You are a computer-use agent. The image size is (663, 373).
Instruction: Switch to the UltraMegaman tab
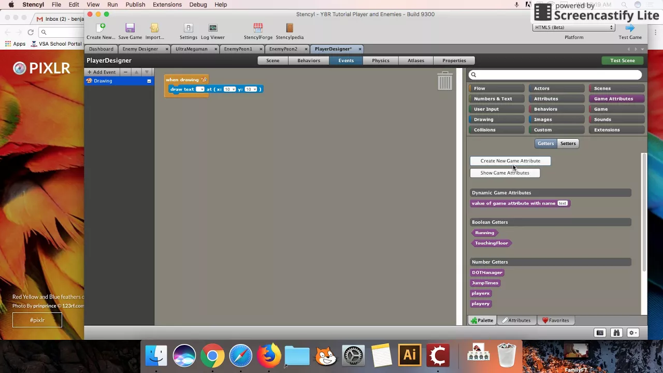click(192, 49)
